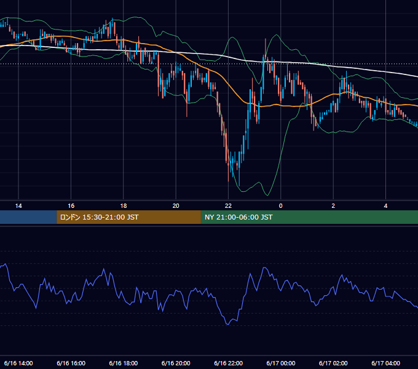The image size is (418, 369).
Task: Click the 18 hour label on price chart axis
Action: tap(124, 206)
